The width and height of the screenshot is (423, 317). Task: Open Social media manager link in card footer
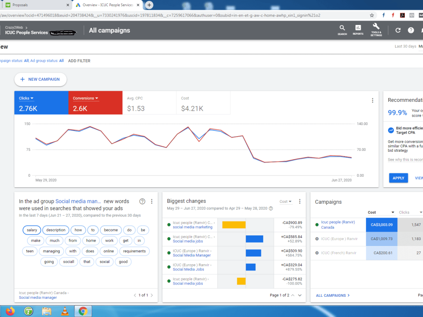click(38, 298)
